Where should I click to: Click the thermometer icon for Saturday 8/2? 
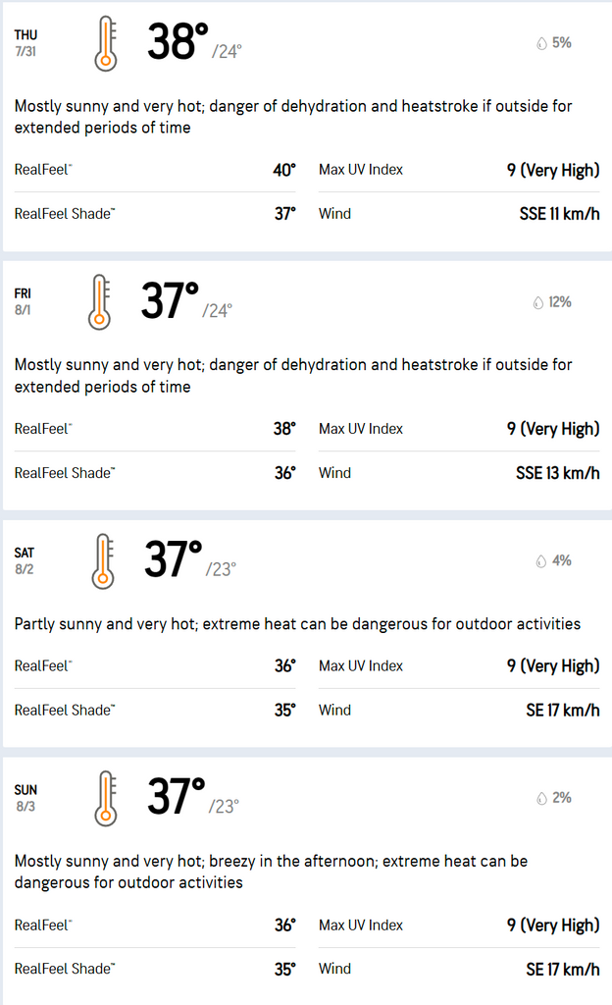pos(102,560)
